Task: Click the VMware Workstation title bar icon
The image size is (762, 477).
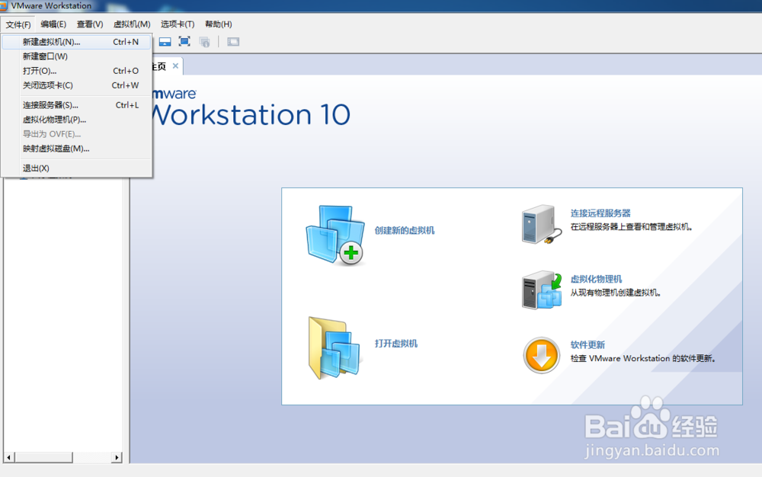Action: tap(3, 6)
